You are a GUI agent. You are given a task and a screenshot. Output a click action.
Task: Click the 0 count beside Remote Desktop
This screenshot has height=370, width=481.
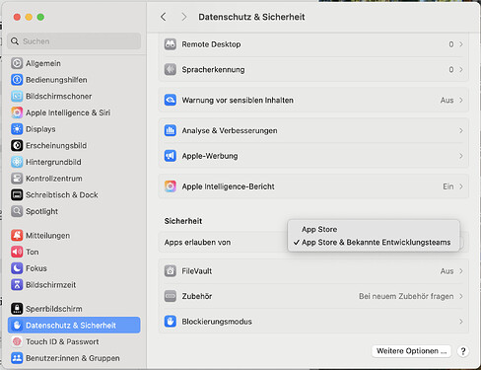(x=451, y=44)
